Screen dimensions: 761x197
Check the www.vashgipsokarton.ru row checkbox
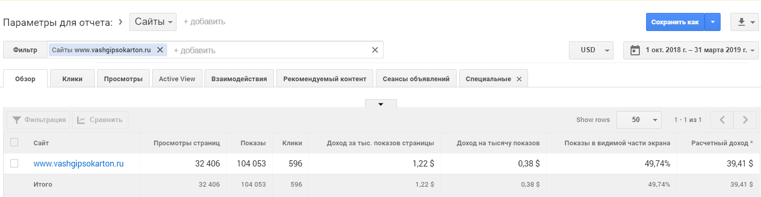point(14,163)
